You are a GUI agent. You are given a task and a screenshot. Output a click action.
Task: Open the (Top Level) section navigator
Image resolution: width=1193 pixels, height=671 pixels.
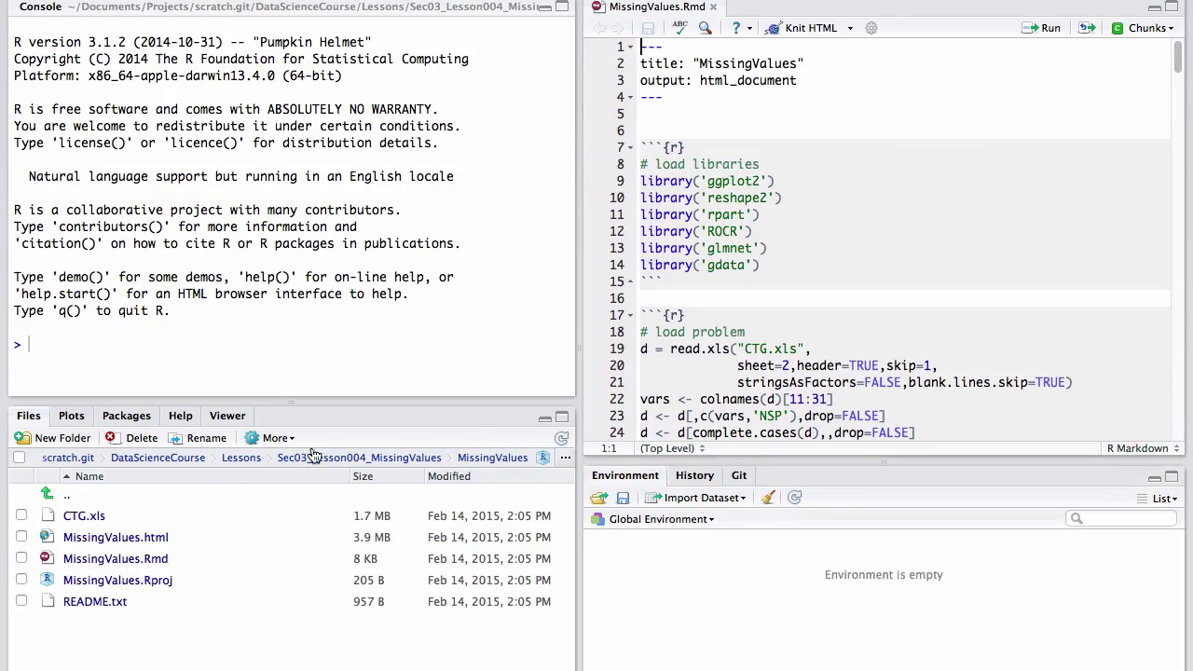pos(673,448)
